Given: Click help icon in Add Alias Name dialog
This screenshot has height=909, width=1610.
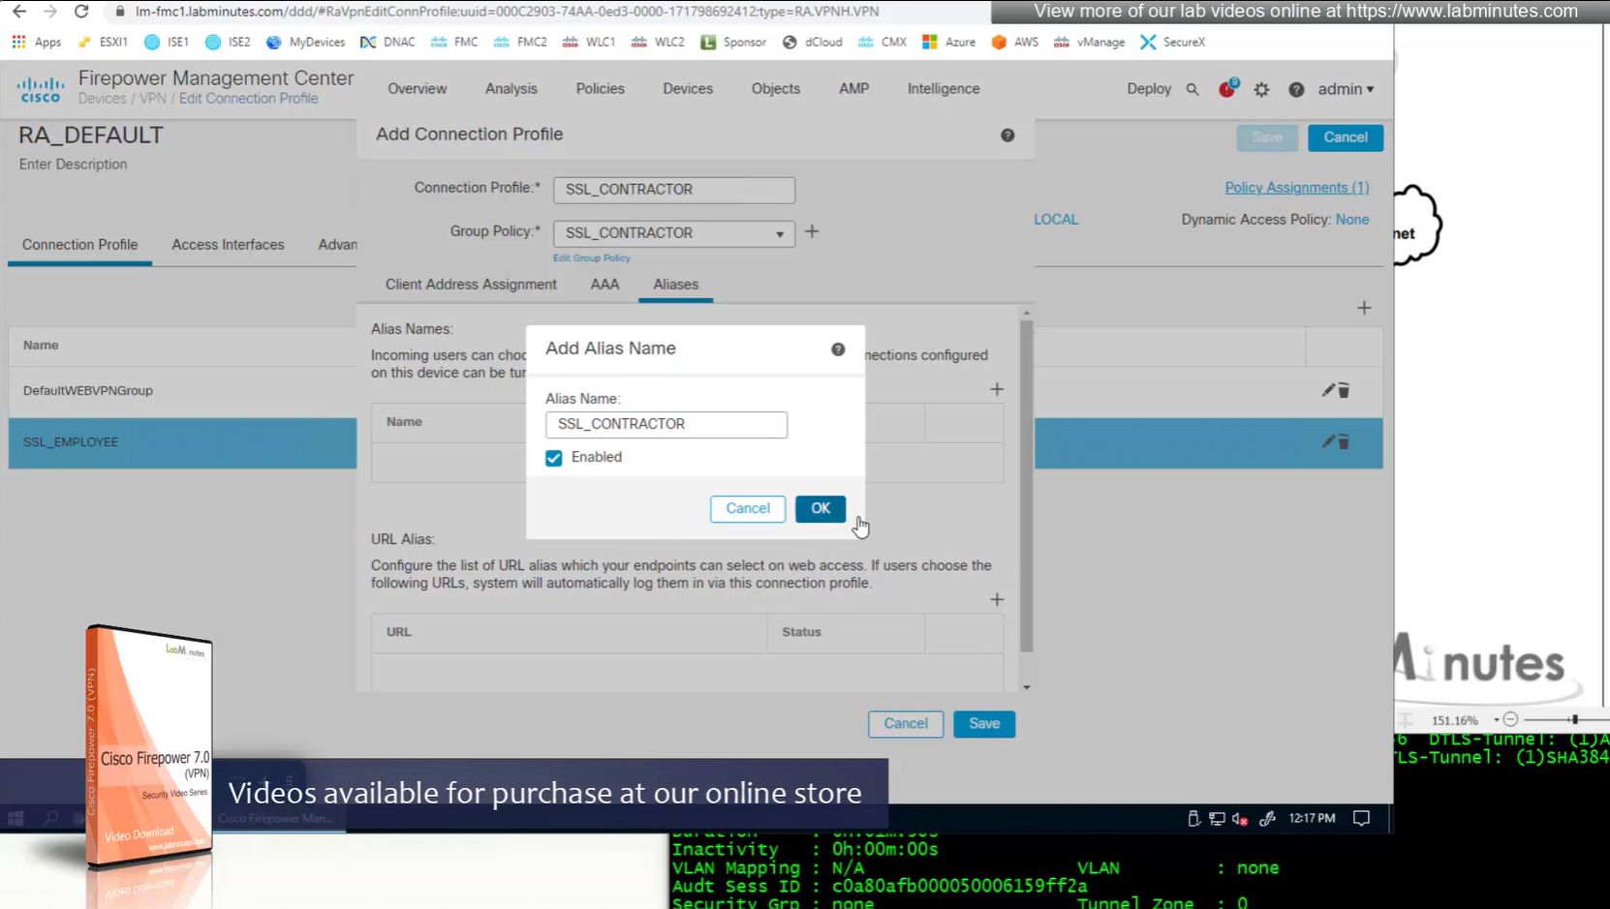Looking at the screenshot, I should click(x=838, y=349).
